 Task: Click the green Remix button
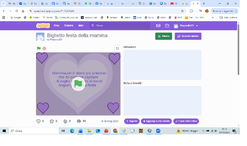point(164,36)
